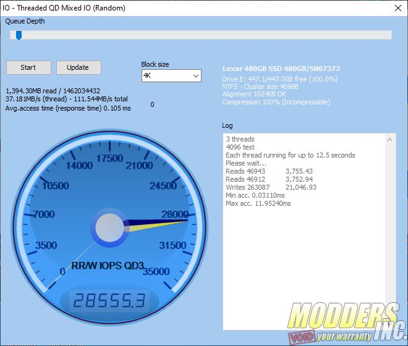Click the 'Reads 46912' log line
Image resolution: width=408 pixels, height=346 pixels.
(245, 179)
